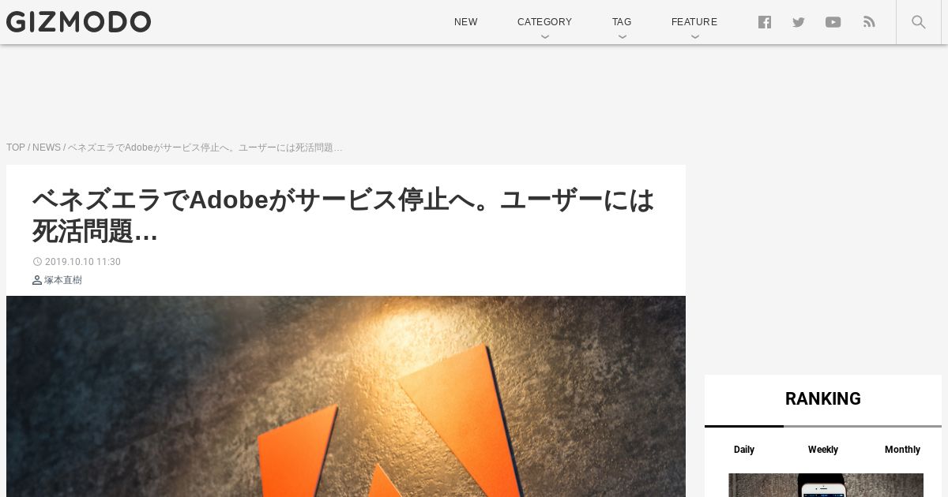This screenshot has width=948, height=497.
Task: Switch ranking to the Weekly tab
Action: point(823,450)
